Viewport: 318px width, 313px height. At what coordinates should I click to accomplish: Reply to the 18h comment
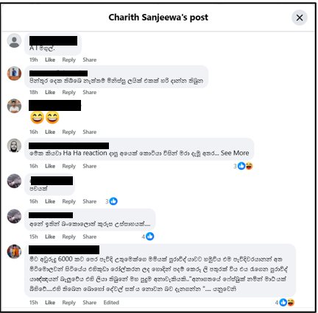[69, 93]
